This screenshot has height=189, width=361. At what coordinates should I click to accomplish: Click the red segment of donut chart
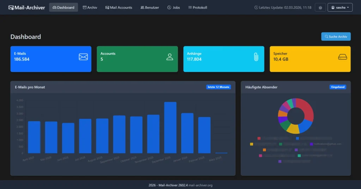tap(305, 109)
